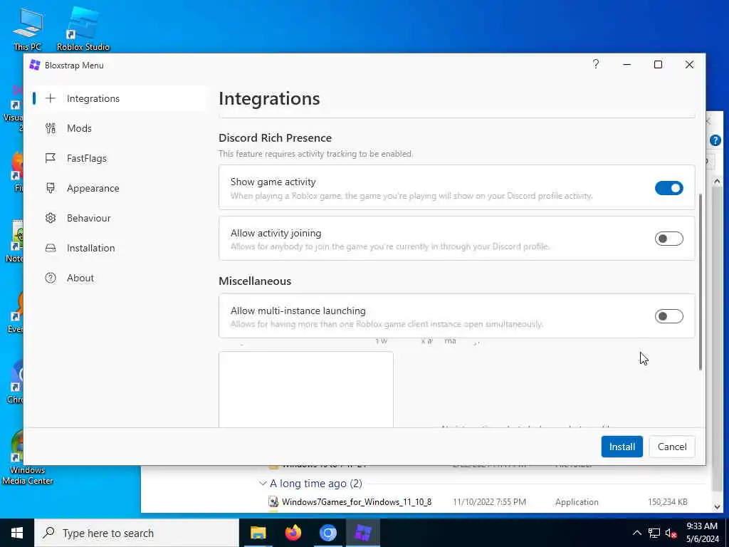This screenshot has height=547, width=729.
Task: Open Chromium from the taskbar
Action: (x=327, y=533)
